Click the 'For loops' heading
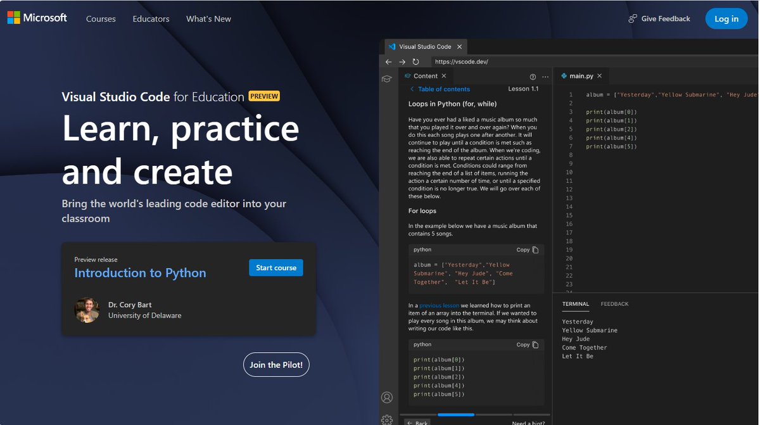Screen dimensions: 760x425 (x=422, y=211)
